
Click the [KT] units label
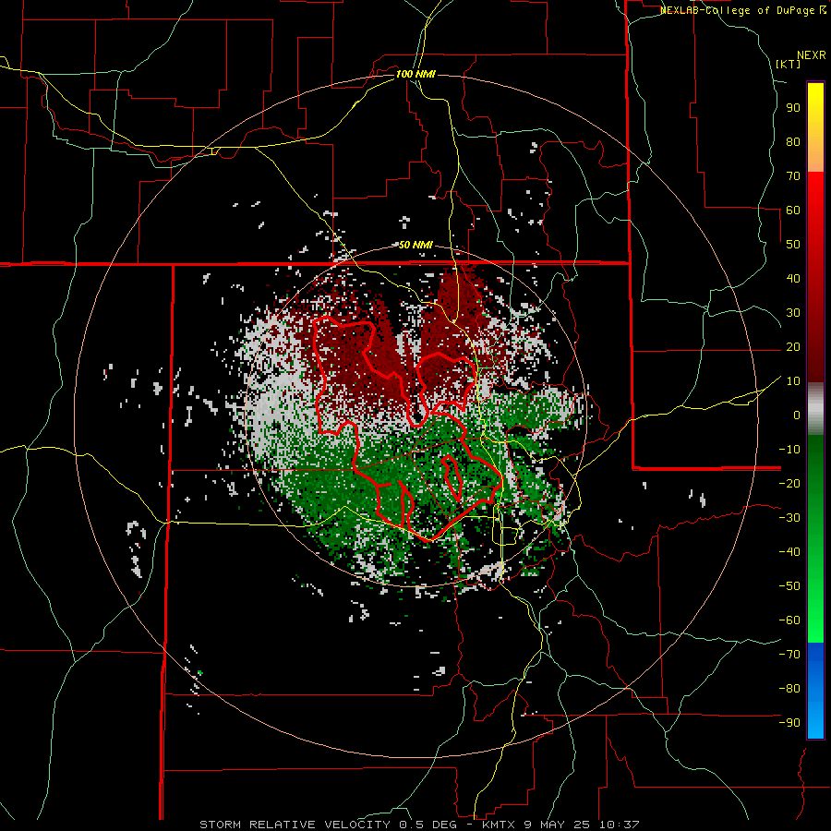click(x=789, y=64)
